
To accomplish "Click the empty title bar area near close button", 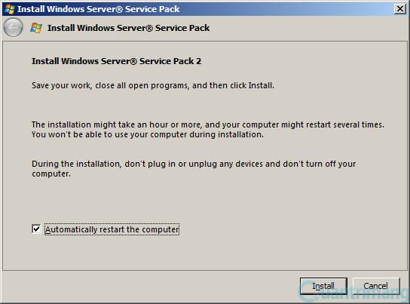I will click(x=288, y=9).
